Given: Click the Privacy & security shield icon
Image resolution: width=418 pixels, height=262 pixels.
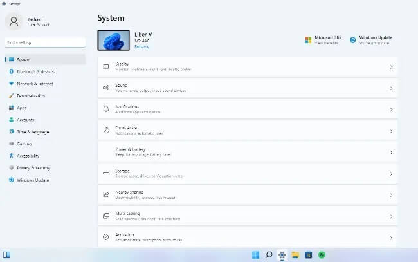Looking at the screenshot, I should coord(11,167).
